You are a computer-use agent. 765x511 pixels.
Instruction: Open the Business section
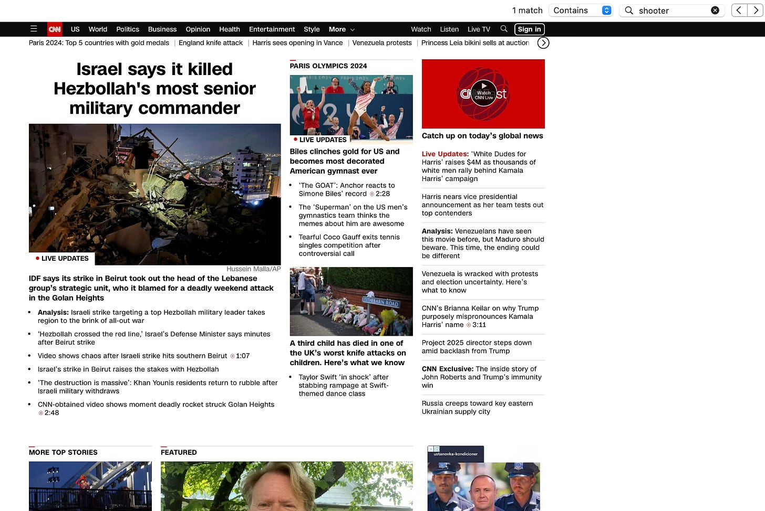coord(162,29)
